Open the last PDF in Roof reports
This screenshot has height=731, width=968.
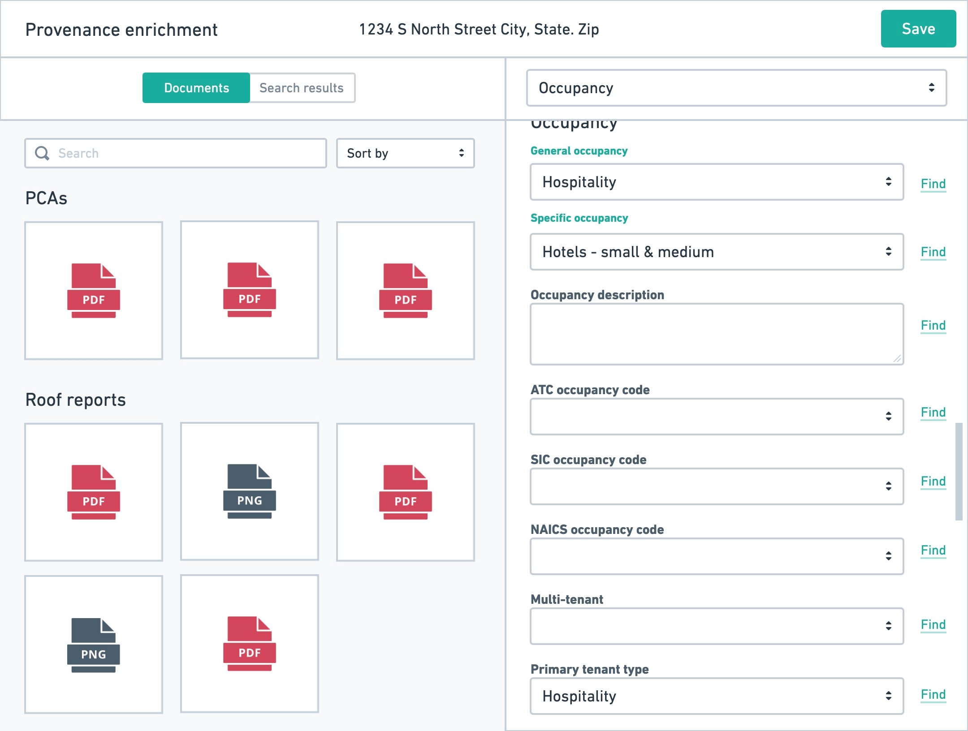click(250, 643)
